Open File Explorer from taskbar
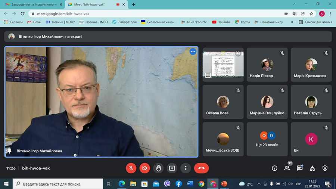 click(133, 184)
